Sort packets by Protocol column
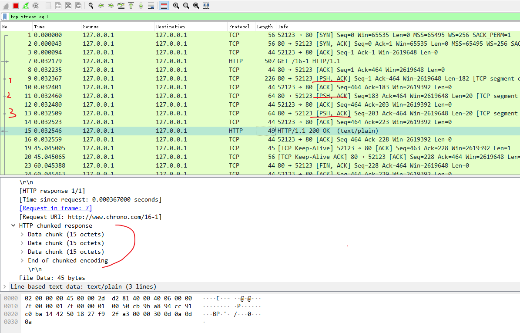This screenshot has height=333, width=520. pyautogui.click(x=239, y=27)
